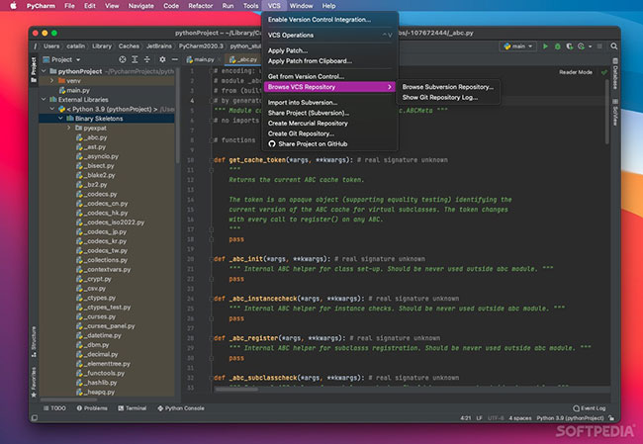
Task: Collapse the Python 3.9 (pythonProject) node
Action: (x=52, y=109)
